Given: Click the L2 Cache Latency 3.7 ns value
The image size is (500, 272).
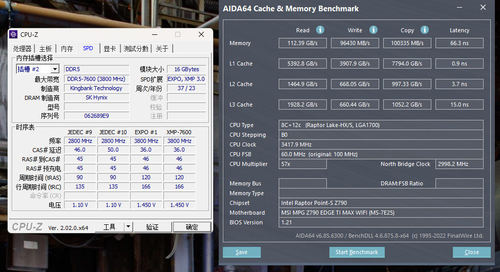Looking at the screenshot, I should [460, 84].
